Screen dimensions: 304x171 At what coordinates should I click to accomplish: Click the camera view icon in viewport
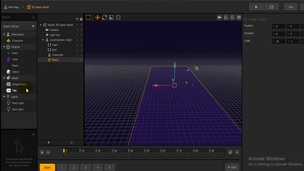pyautogui.click(x=219, y=18)
